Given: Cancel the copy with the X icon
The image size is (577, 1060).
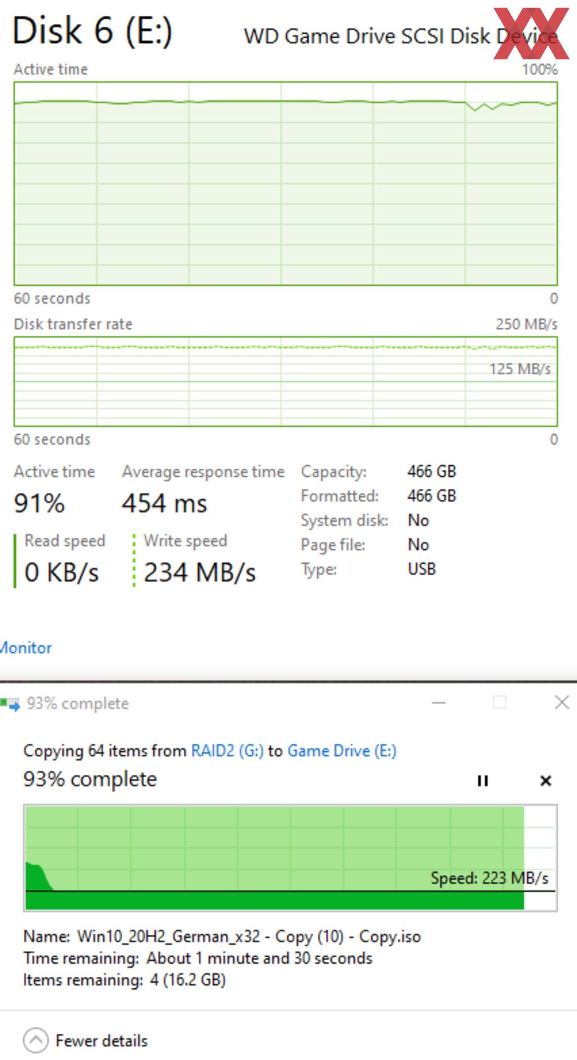Looking at the screenshot, I should tap(546, 781).
